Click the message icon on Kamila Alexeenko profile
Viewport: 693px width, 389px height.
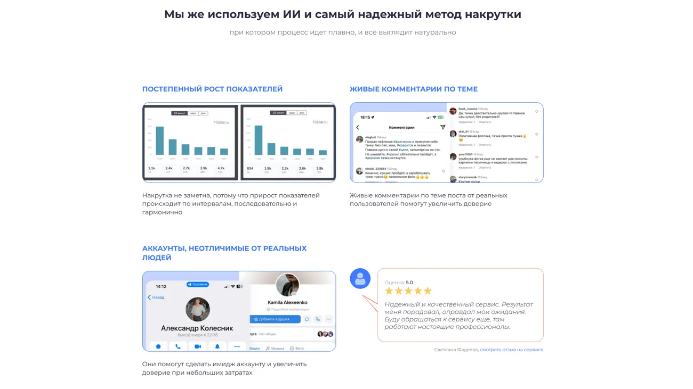(307, 319)
